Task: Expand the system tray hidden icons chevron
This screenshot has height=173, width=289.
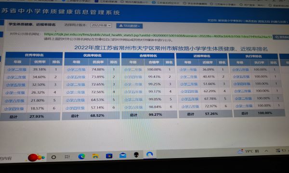Action: [266, 151]
